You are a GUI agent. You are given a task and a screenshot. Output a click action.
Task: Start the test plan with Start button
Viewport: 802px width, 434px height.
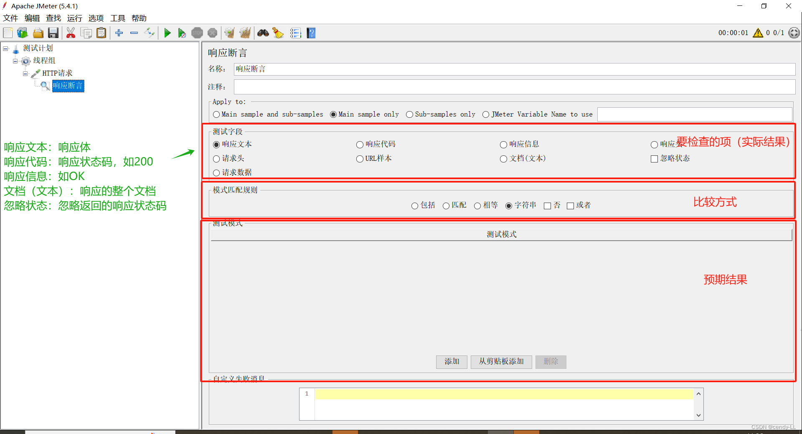coord(167,33)
